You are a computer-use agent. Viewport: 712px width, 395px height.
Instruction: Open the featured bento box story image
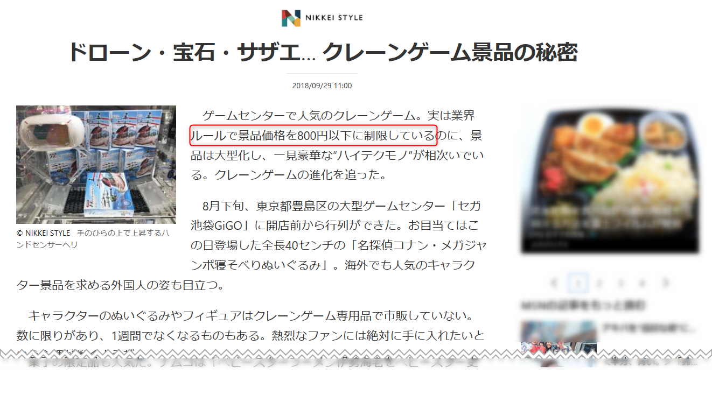[611, 180]
